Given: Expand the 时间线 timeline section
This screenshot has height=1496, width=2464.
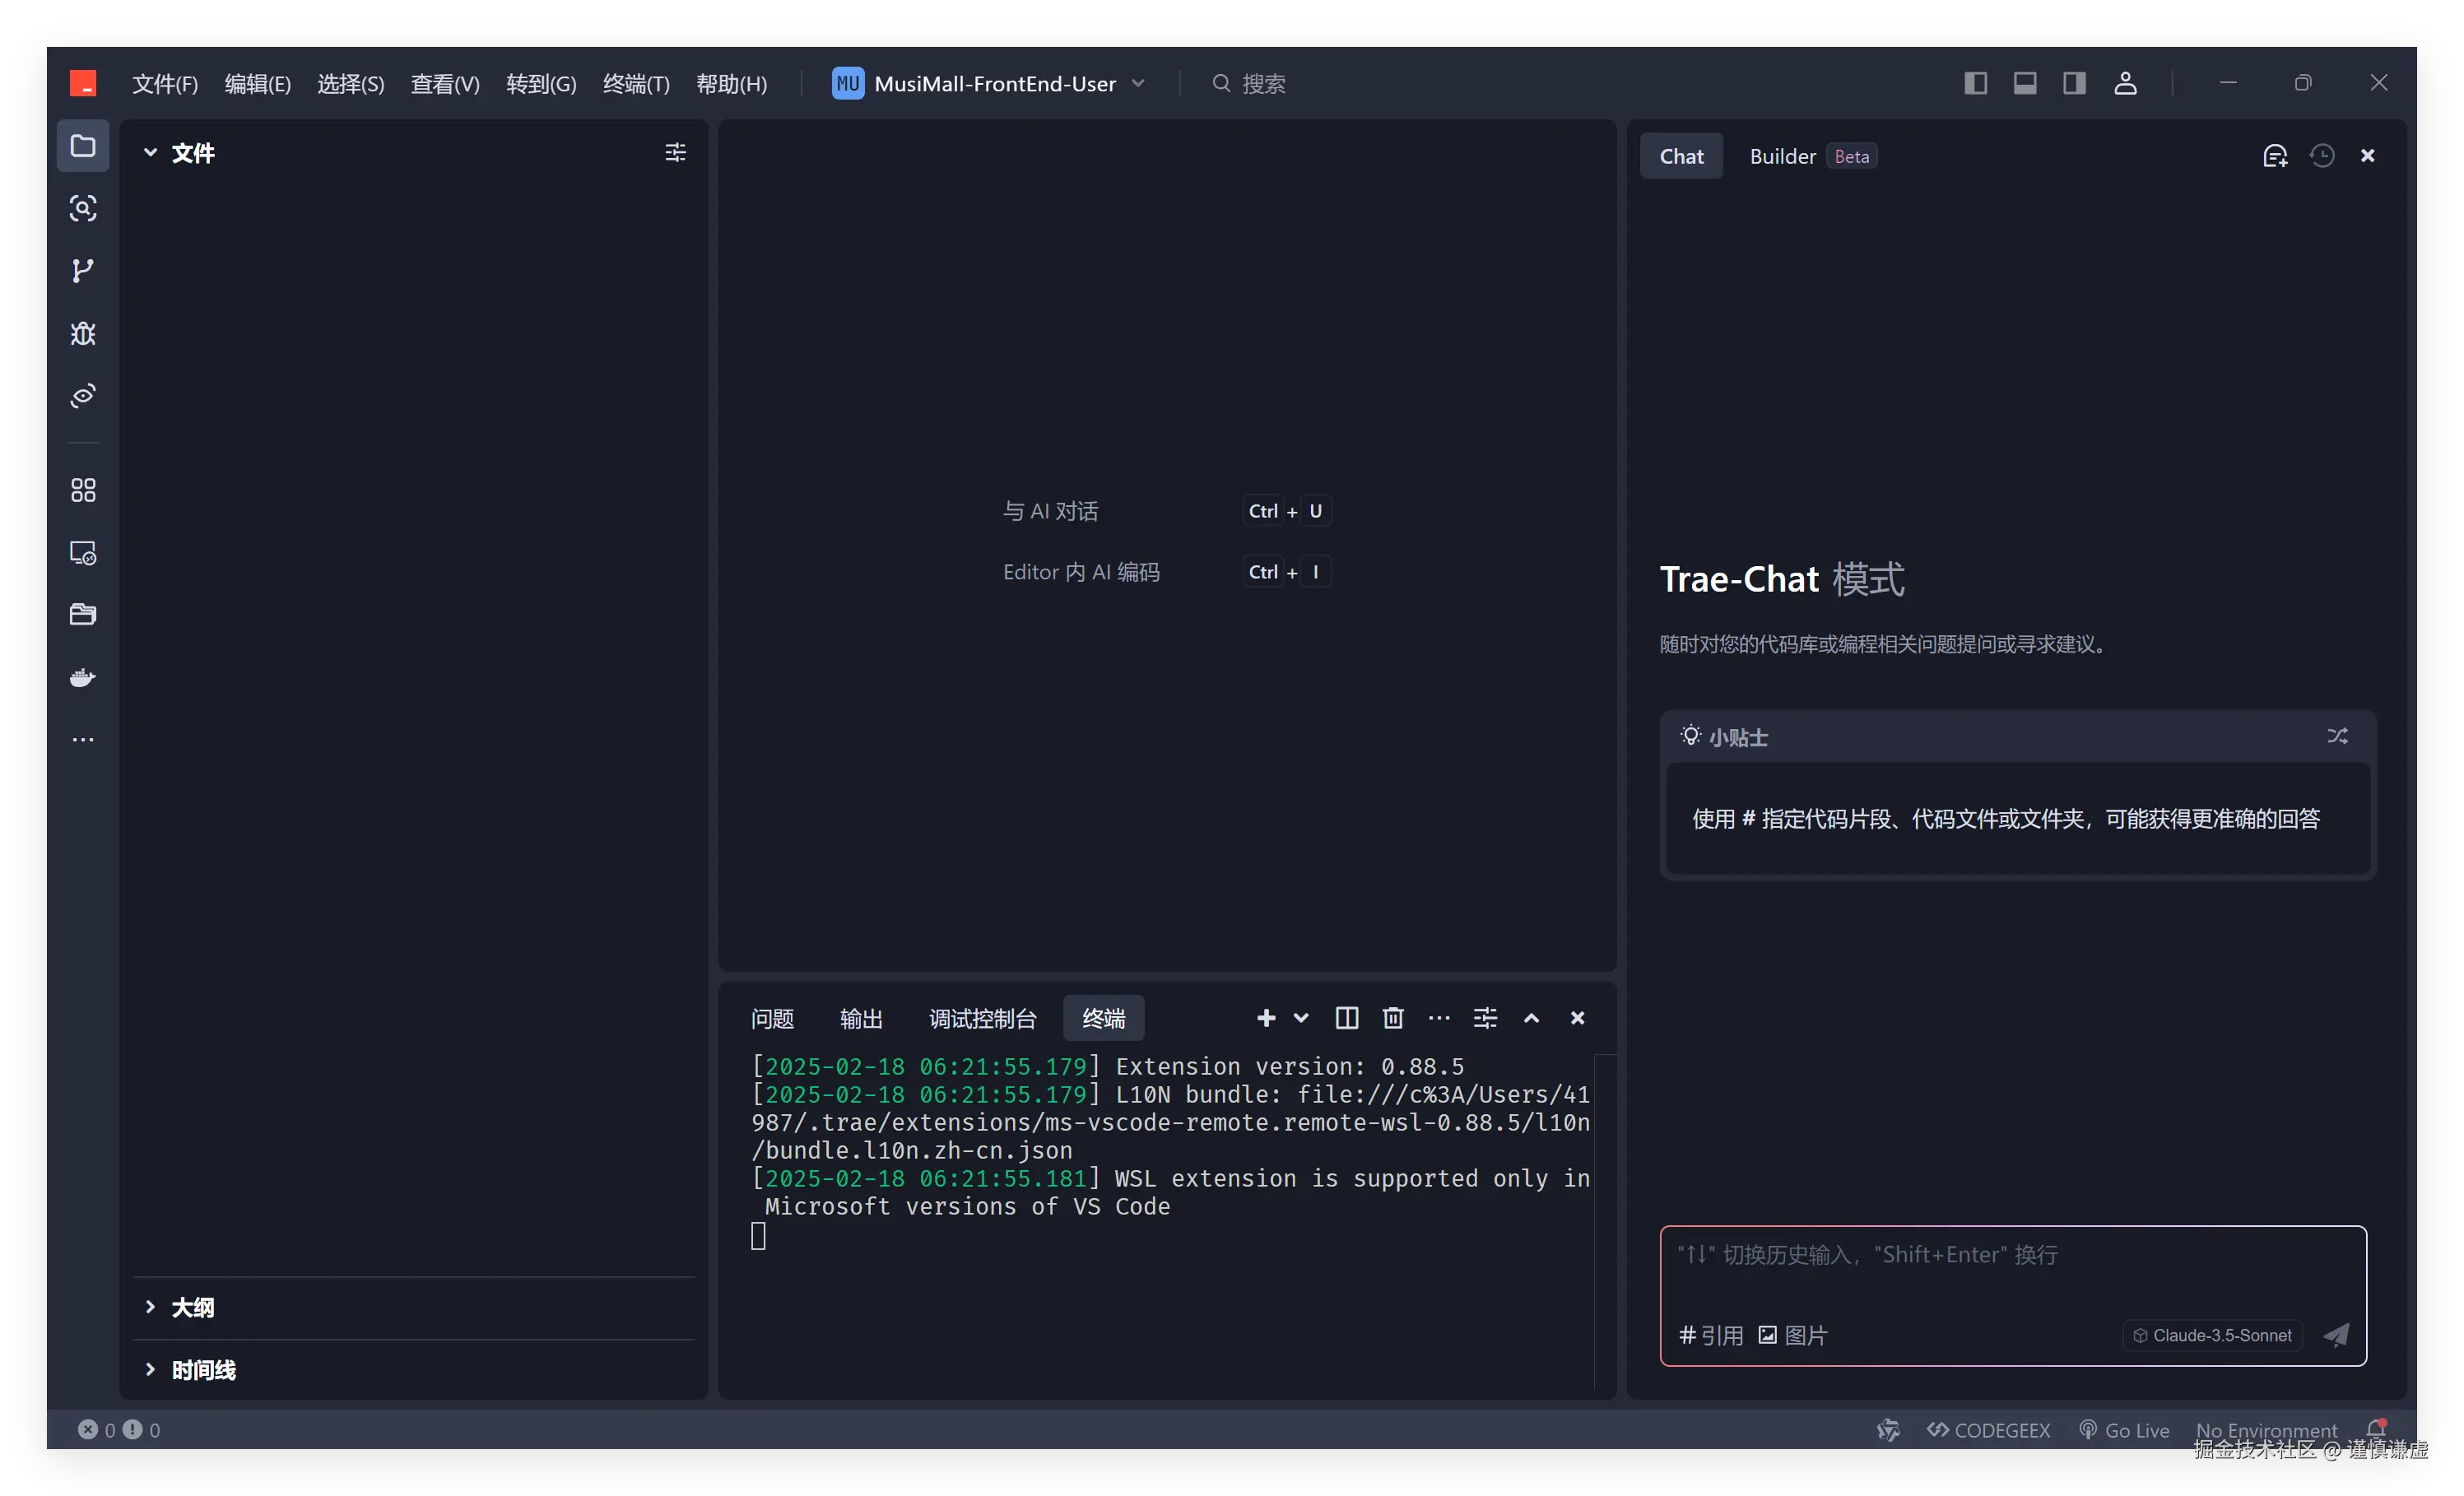Looking at the screenshot, I should coord(203,1370).
